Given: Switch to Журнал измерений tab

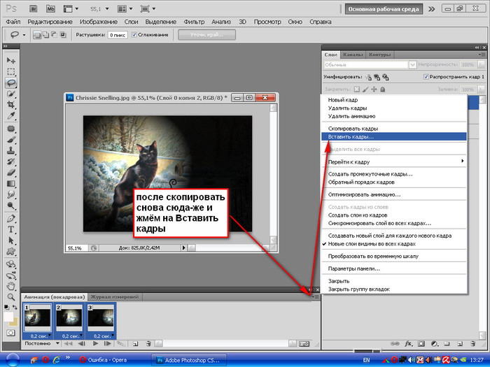Looking at the screenshot, I should pos(114,297).
